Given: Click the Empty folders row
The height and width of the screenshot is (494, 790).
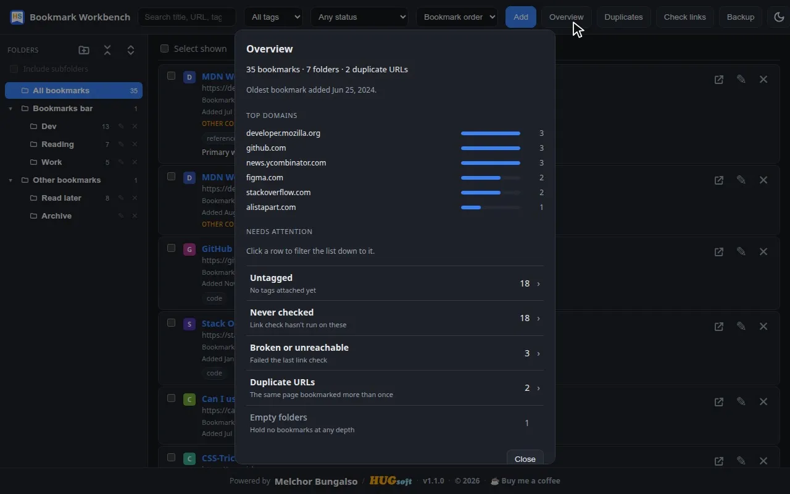Looking at the screenshot, I should (x=395, y=423).
